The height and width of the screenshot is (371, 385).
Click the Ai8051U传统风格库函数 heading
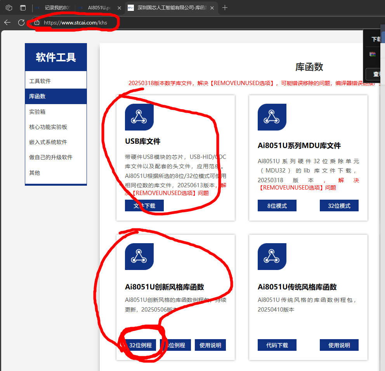[x=297, y=287]
